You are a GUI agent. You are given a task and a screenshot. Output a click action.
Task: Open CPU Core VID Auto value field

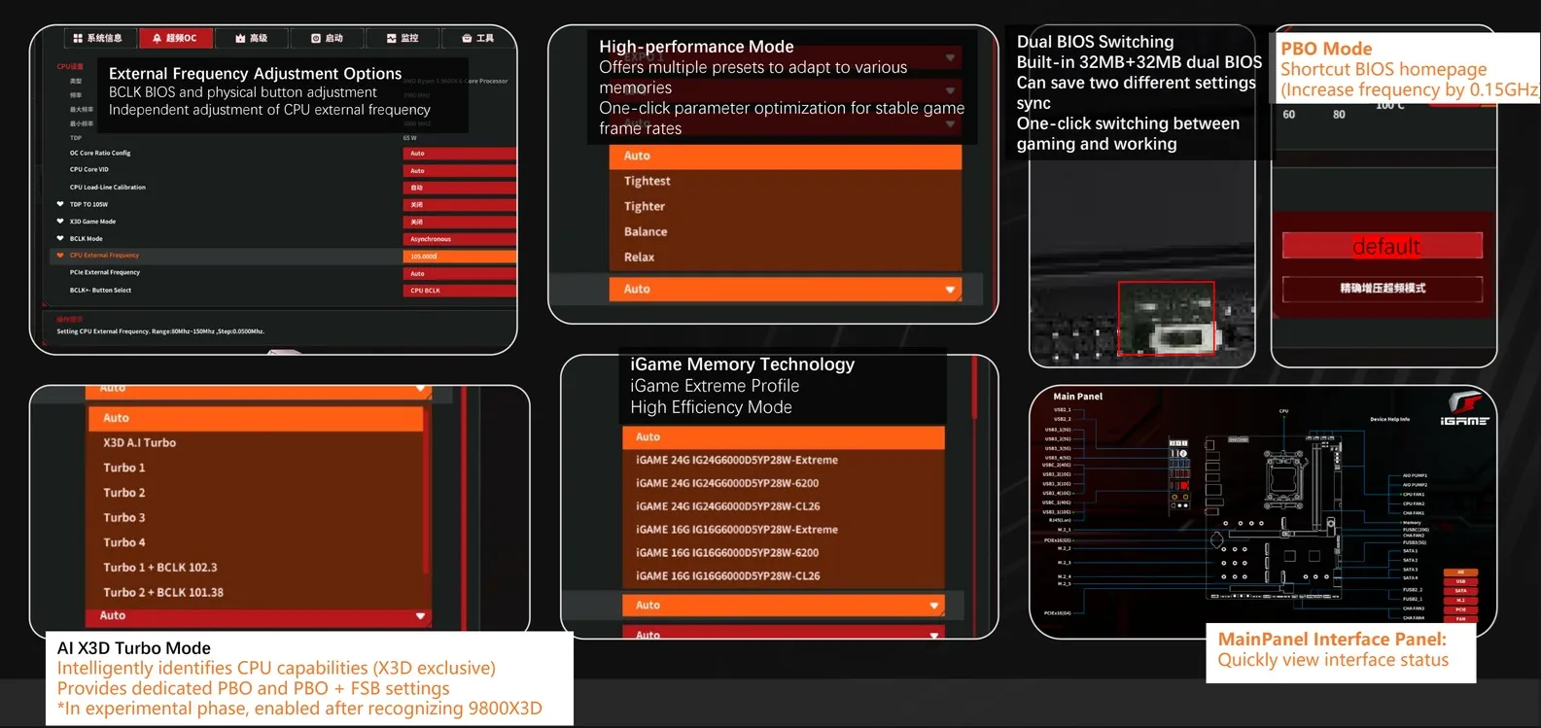point(459,170)
